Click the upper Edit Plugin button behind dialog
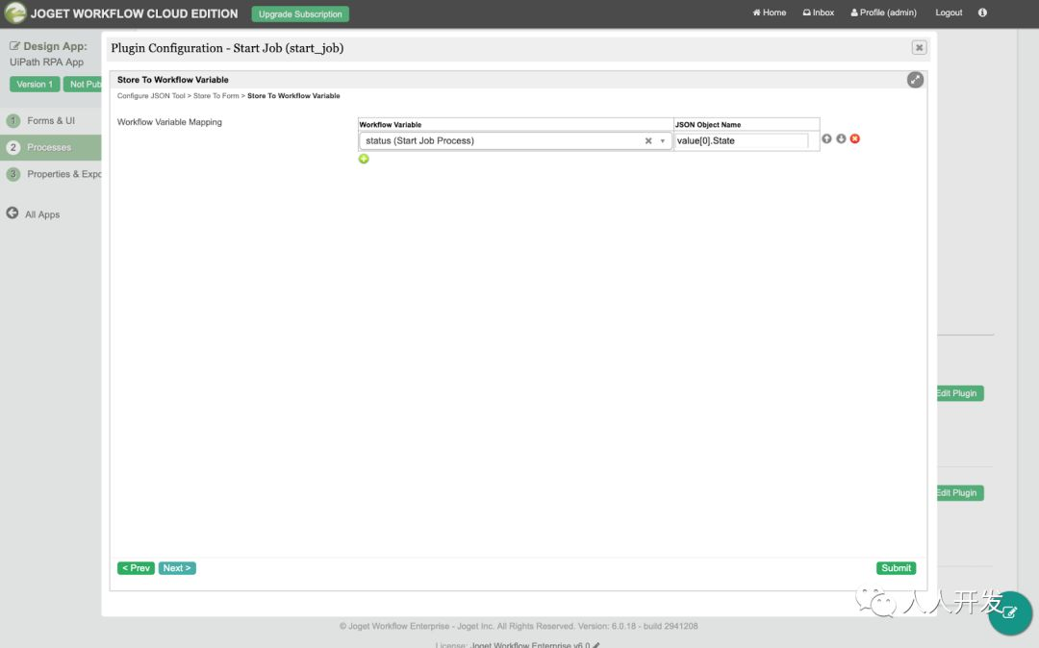 click(959, 393)
